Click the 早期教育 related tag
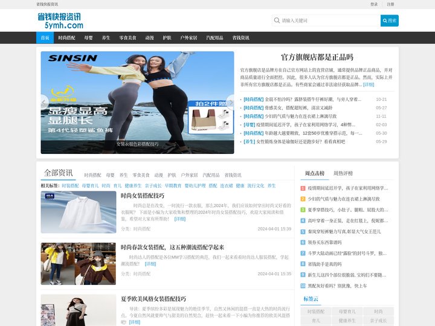The image size is (435, 326). click(x=173, y=186)
